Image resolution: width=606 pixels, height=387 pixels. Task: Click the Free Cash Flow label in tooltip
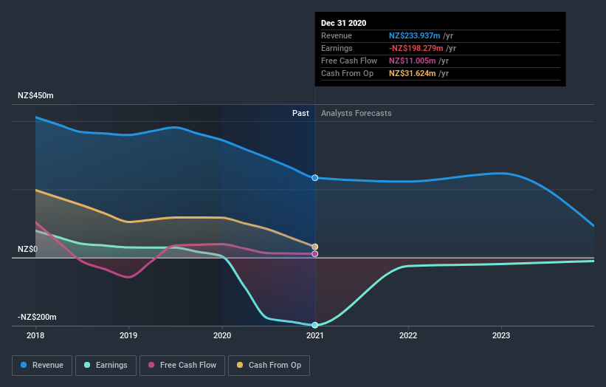(349, 61)
